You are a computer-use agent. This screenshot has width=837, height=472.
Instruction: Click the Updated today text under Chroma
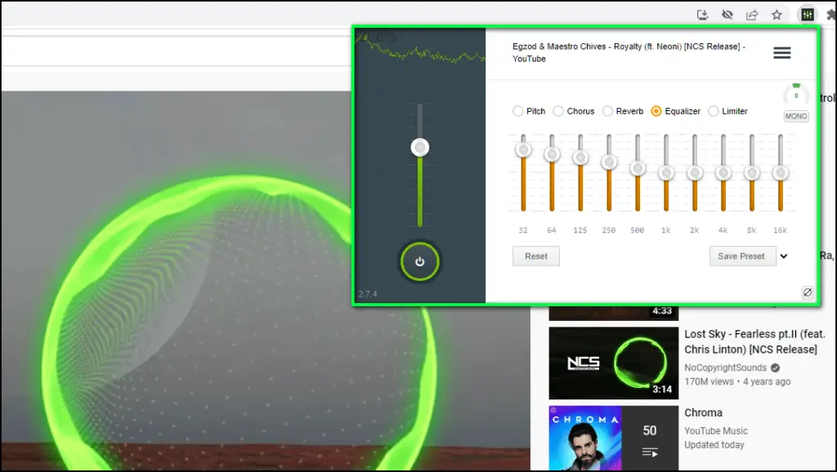(x=714, y=445)
